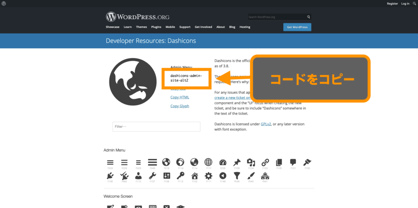The height and width of the screenshot is (208, 418).
Task: Select the user silhouette icon f110
Action: pos(138,176)
